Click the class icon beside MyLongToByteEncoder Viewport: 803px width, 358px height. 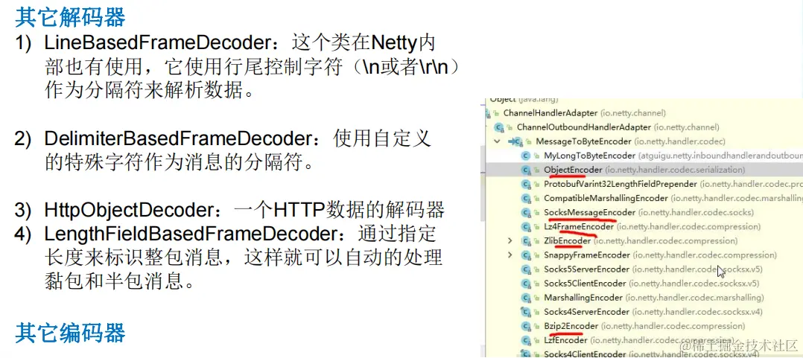pos(524,156)
